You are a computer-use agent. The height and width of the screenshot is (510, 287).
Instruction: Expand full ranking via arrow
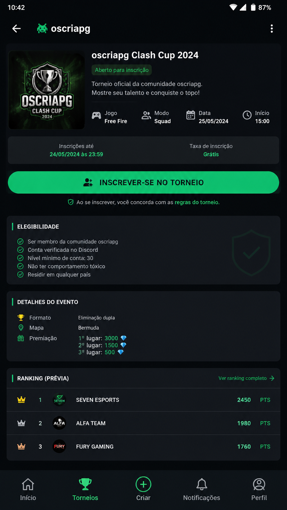[272, 378]
